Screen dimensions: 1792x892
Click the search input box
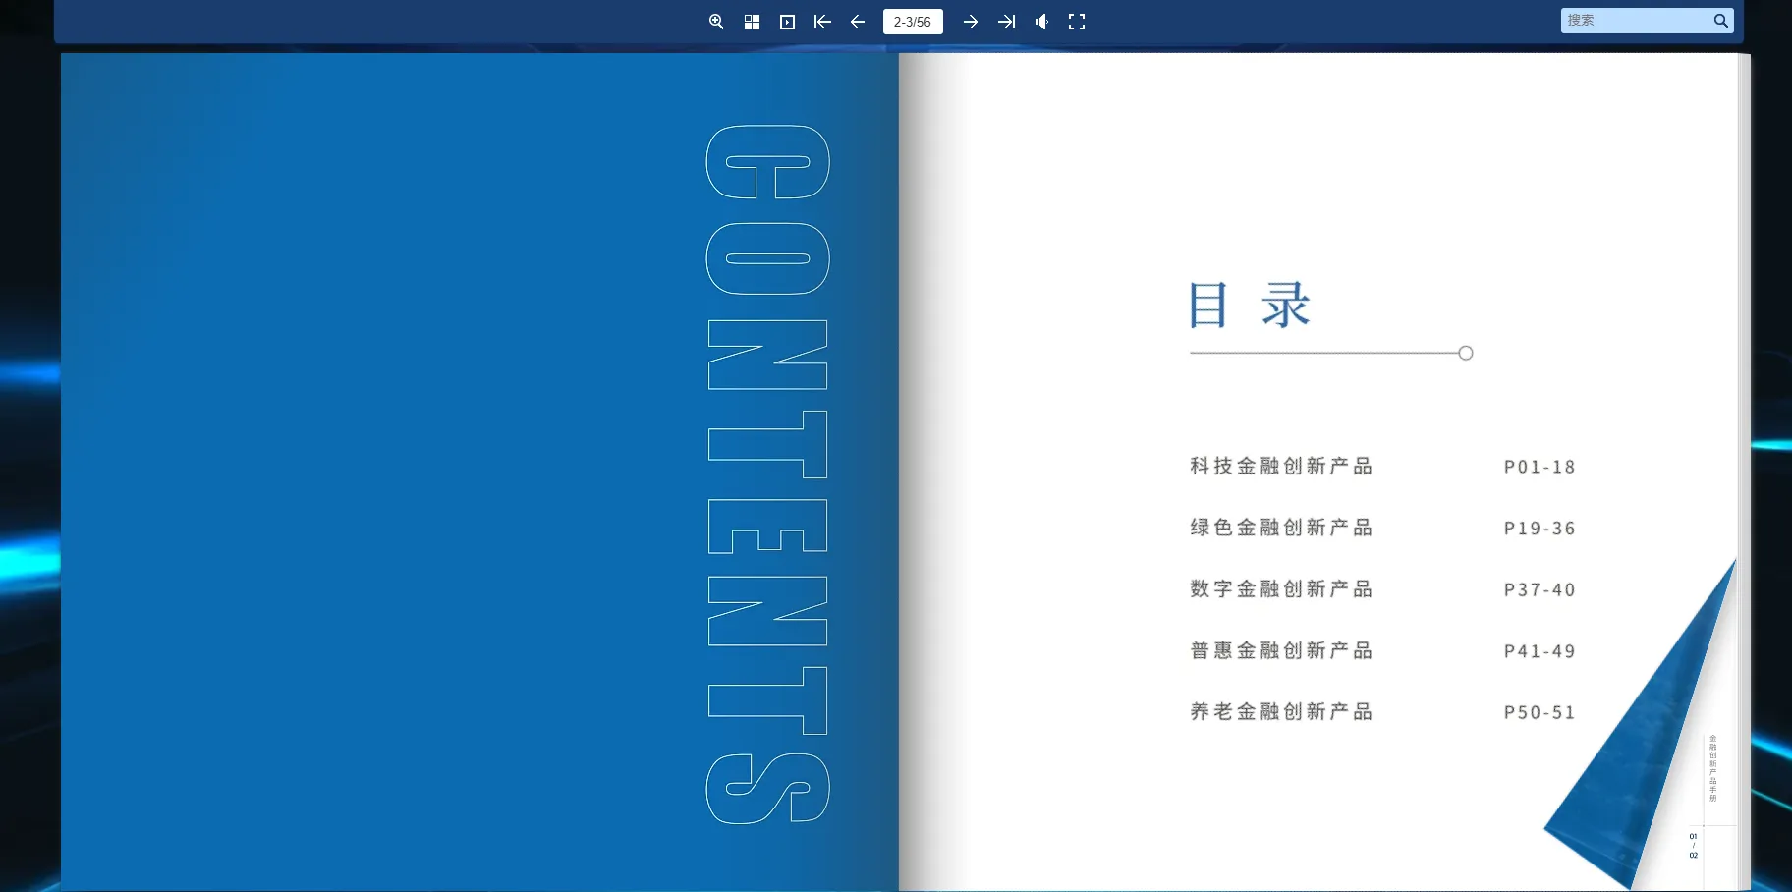point(1636,21)
